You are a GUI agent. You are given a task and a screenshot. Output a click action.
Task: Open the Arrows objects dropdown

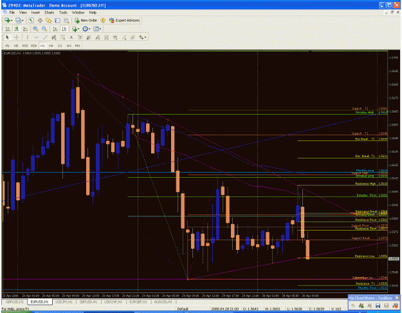click(x=142, y=37)
